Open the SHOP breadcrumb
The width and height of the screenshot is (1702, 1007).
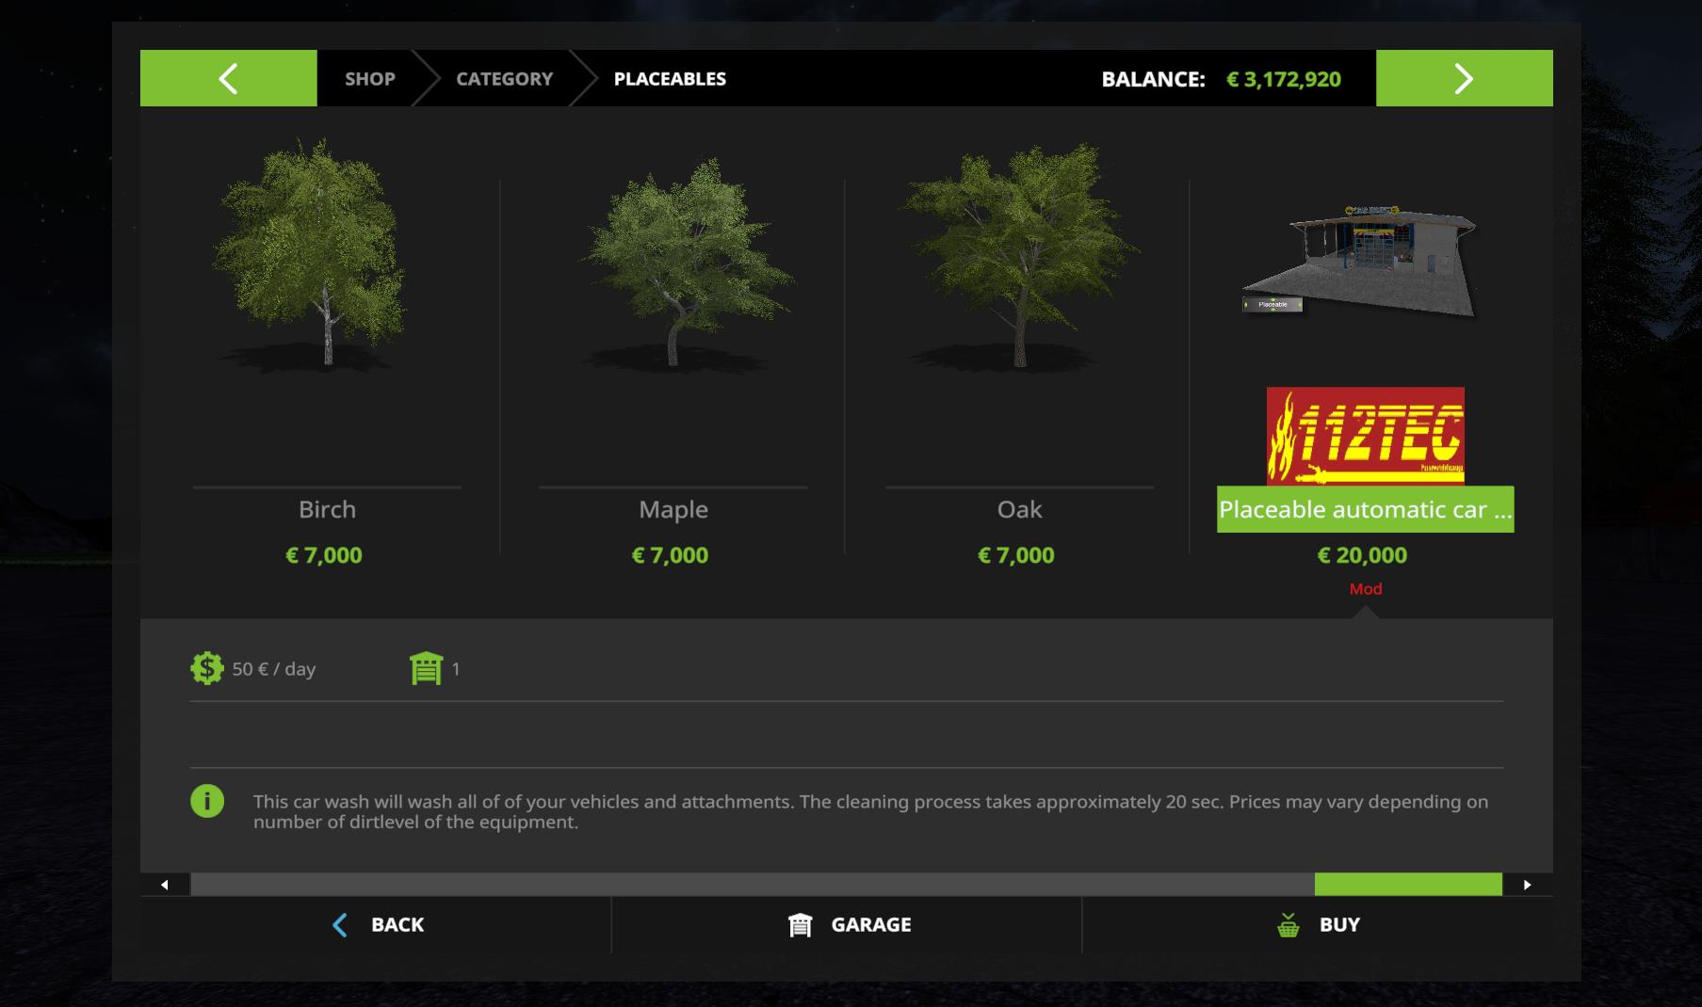(x=369, y=79)
